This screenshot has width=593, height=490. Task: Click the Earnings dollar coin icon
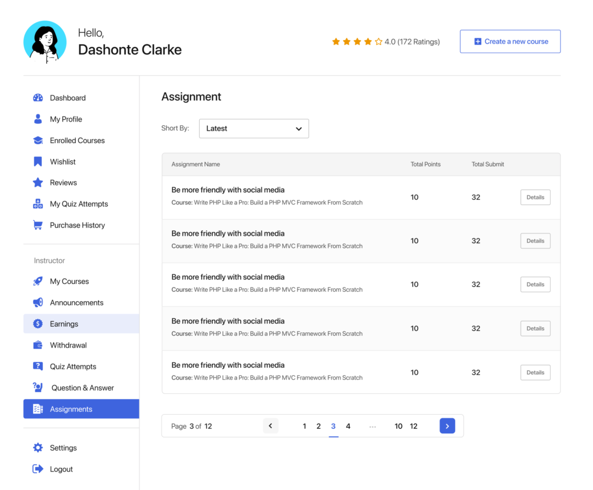tap(38, 324)
